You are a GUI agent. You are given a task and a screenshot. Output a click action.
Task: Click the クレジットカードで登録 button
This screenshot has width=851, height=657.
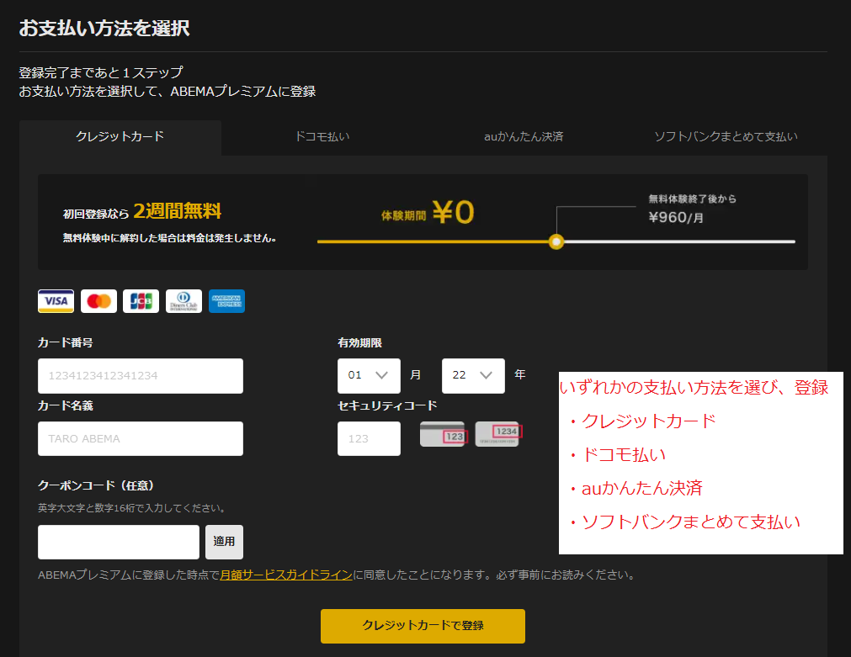pyautogui.click(x=423, y=626)
